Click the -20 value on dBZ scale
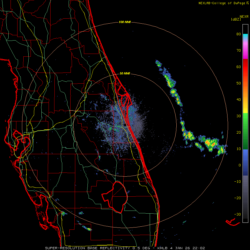 tap(237, 198)
